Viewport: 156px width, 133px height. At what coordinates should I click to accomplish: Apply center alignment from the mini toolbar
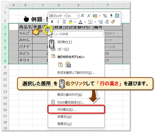(64, 22)
